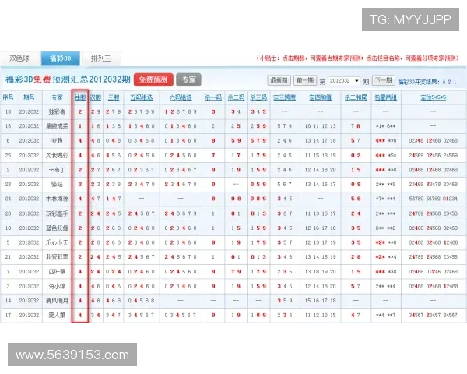The image size is (467, 374).
Task: Select the 福彩3D tab
Action: [61, 58]
